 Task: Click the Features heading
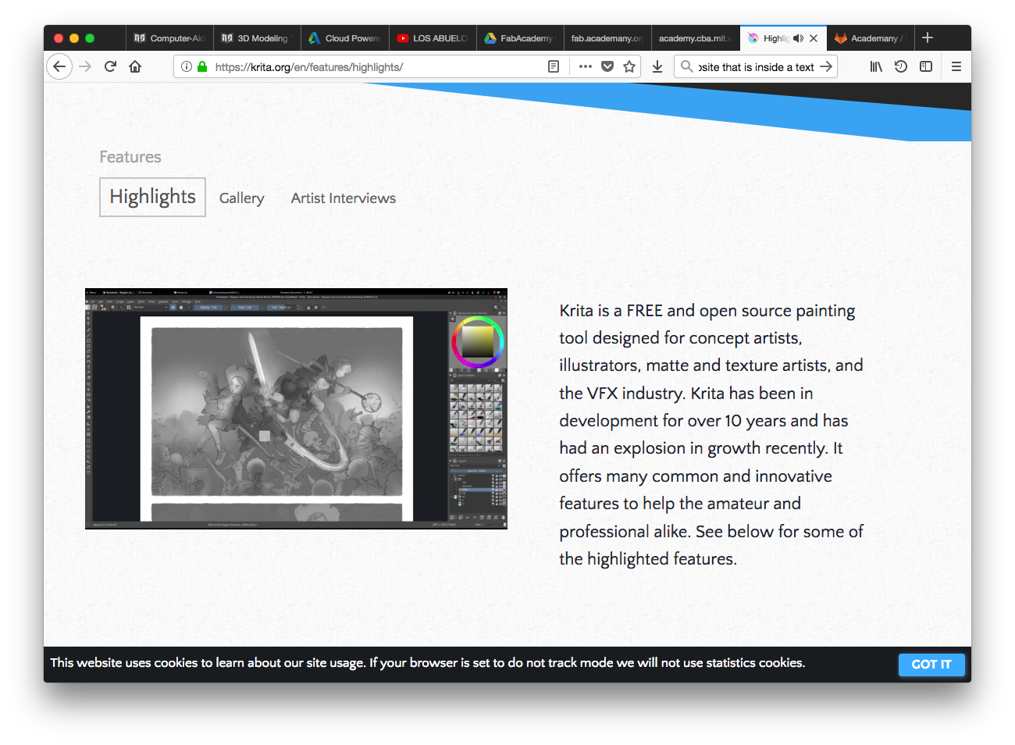point(130,157)
